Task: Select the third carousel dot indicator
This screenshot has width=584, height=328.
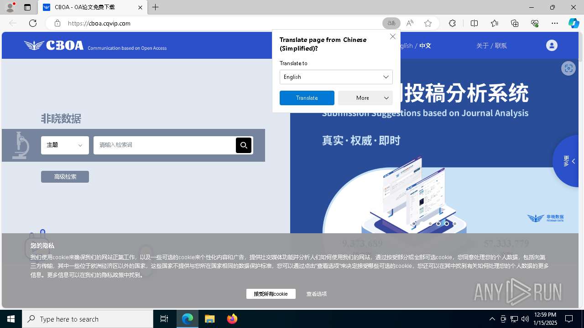Action: pos(430,224)
